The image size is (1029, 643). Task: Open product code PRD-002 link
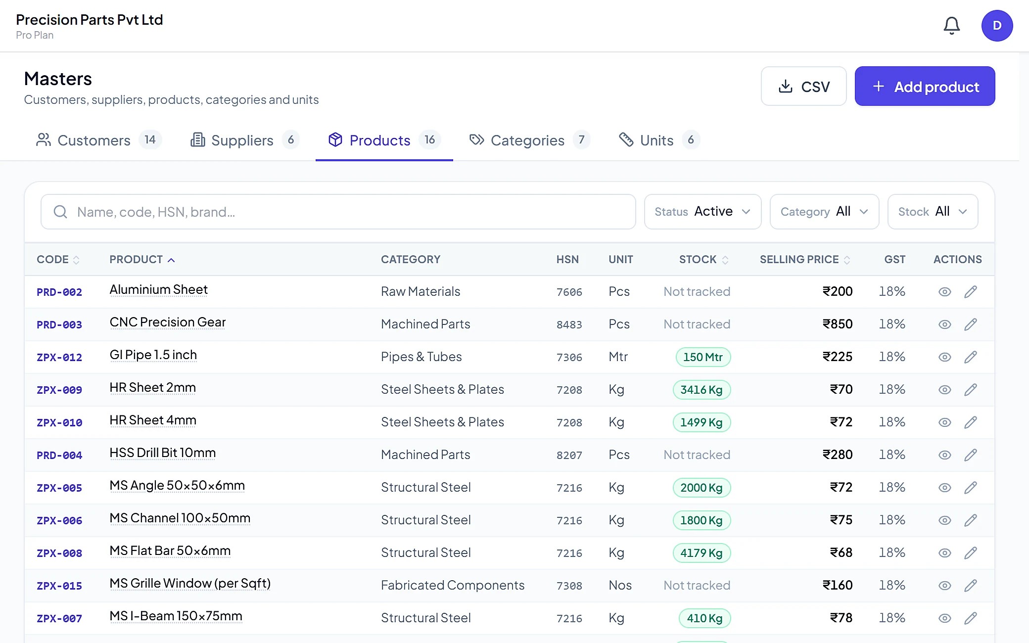pos(59,292)
